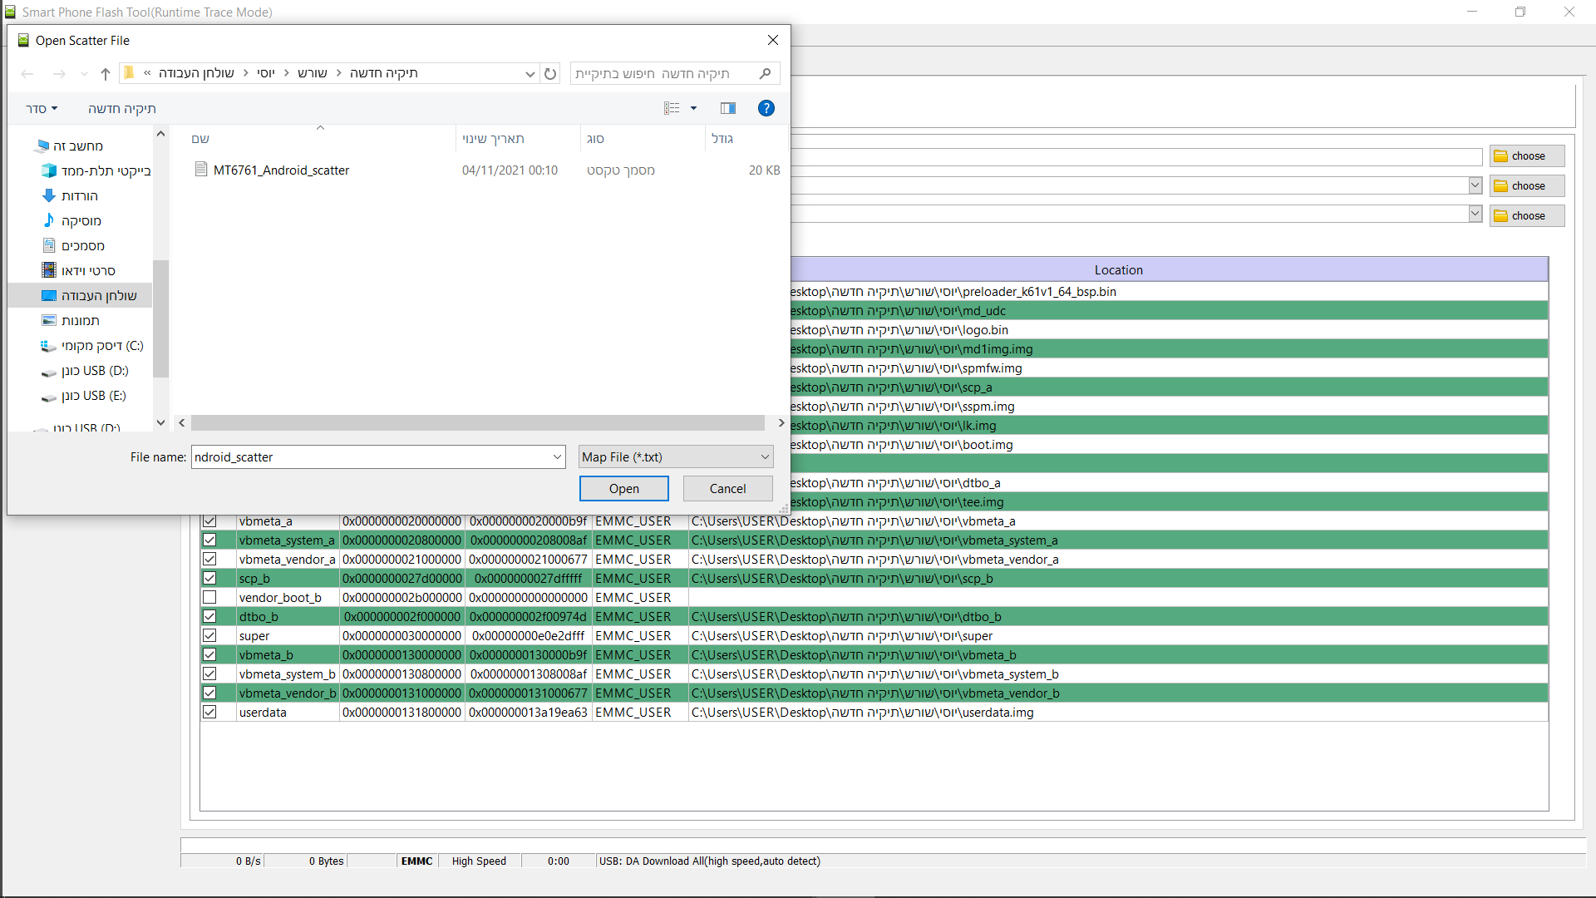1596x898 pixels.
Task: Toggle the preview pane icon
Action: (x=728, y=108)
